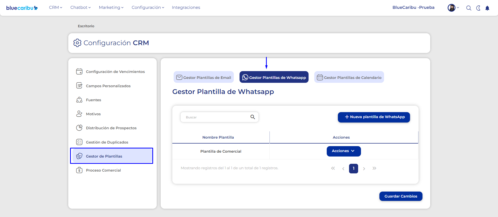
Task: Switch to Gestor Plantillas de Calendario tab
Action: pyautogui.click(x=349, y=77)
